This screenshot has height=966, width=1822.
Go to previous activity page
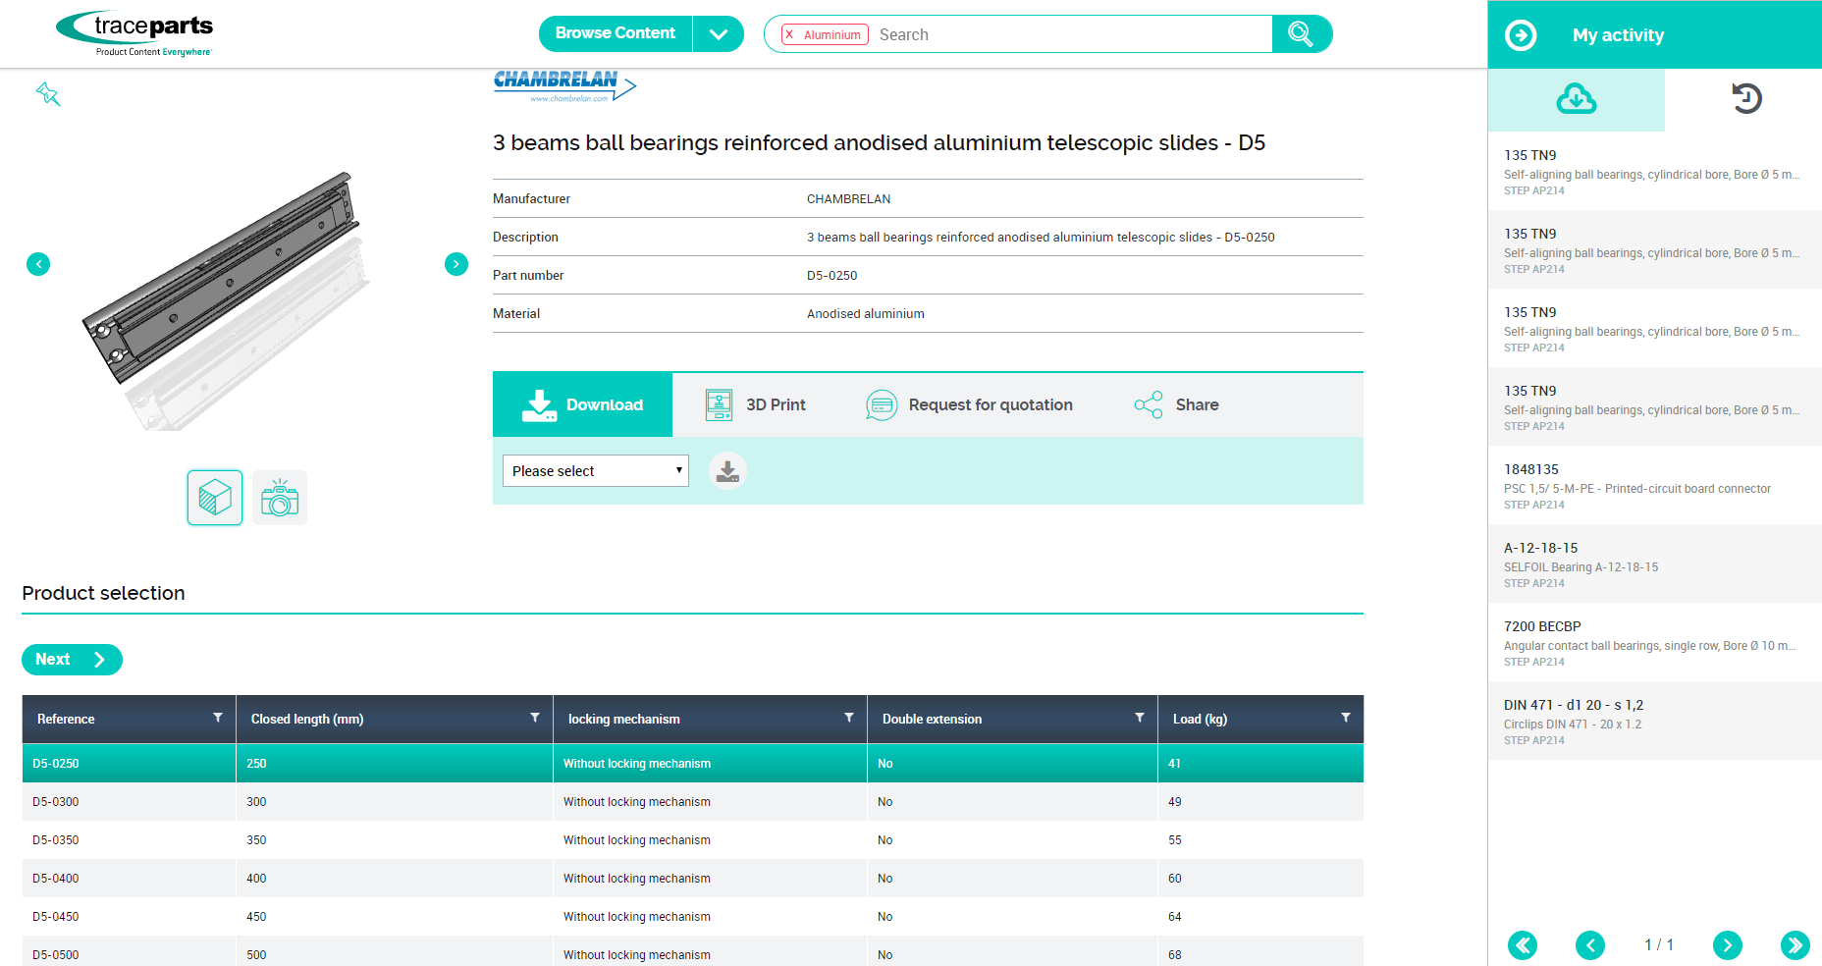click(1590, 944)
